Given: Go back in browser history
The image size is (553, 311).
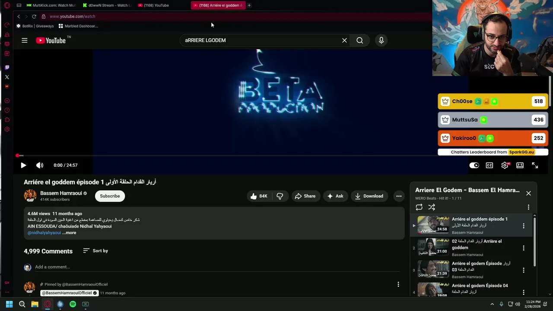Looking at the screenshot, I should (x=19, y=16).
